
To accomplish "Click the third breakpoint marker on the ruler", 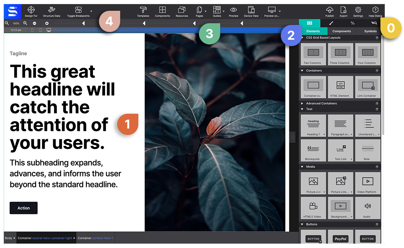I will pyautogui.click(x=194, y=23).
